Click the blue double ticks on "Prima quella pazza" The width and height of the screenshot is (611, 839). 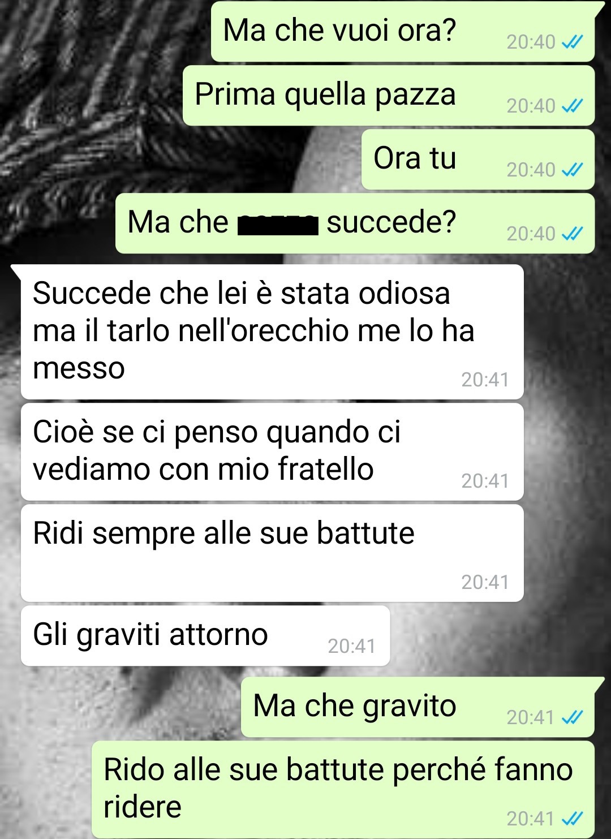(572, 106)
